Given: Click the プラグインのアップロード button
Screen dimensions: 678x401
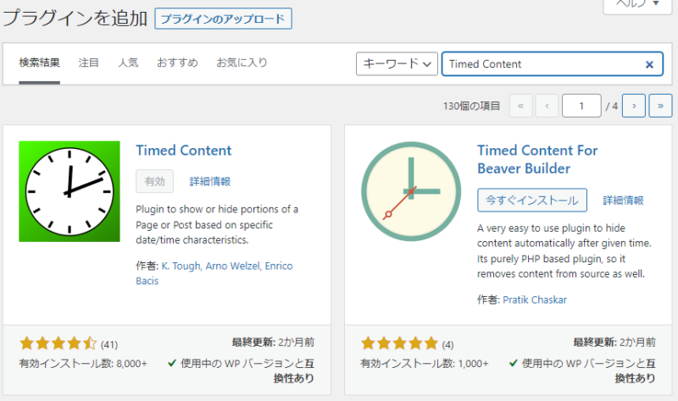Looking at the screenshot, I should (223, 19).
